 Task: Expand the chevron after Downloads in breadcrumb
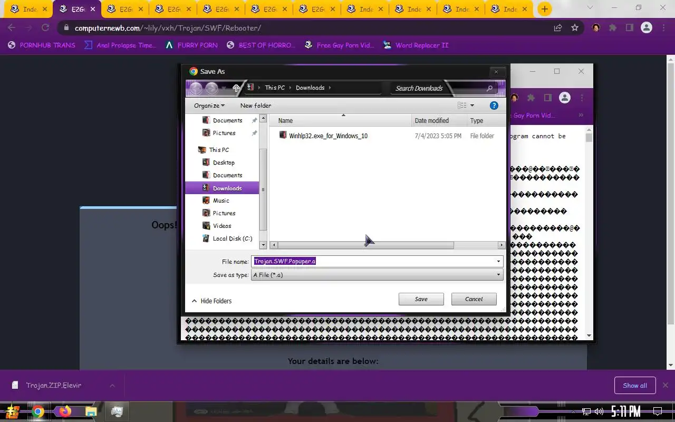click(x=330, y=88)
